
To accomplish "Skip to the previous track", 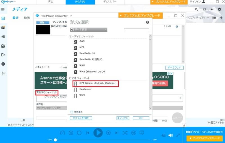I will coord(88,133).
